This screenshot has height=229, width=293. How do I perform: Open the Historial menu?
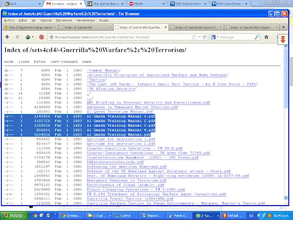click(46, 20)
